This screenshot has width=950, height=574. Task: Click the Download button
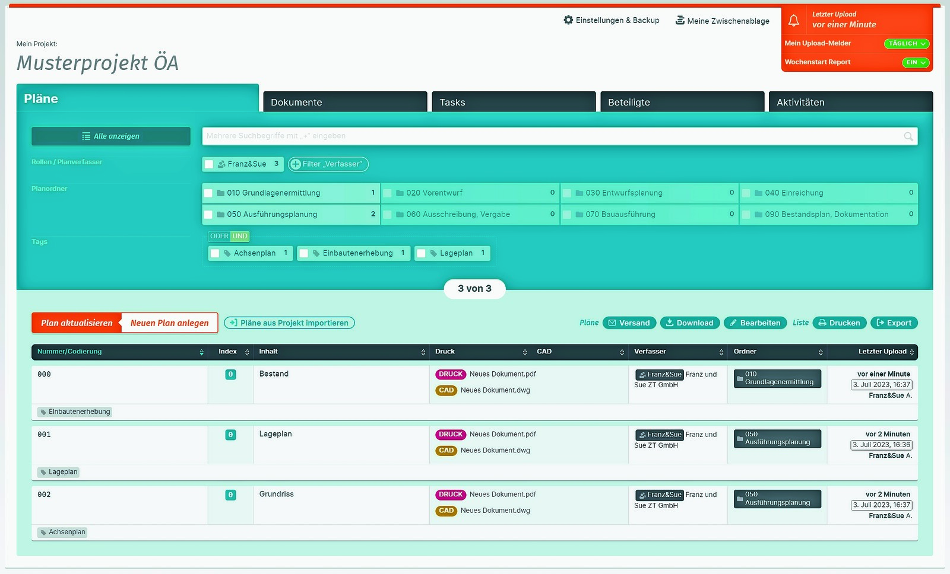coord(690,323)
